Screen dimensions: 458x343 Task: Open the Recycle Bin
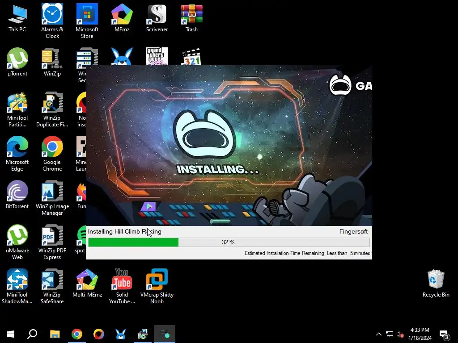click(x=436, y=284)
